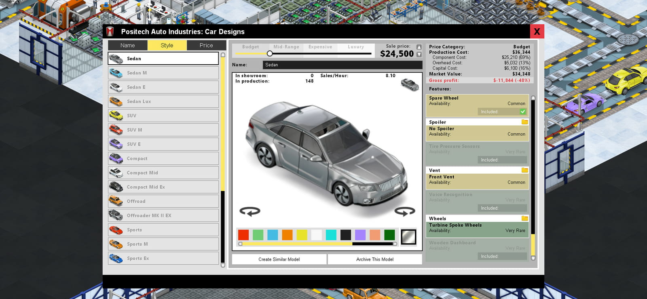The height and width of the screenshot is (299, 647).
Task: Toggle Voice Recognition Included box
Action: coord(502,208)
